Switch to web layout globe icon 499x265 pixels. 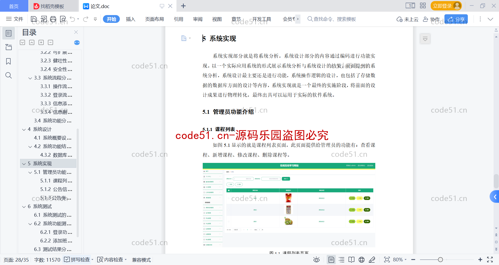point(362,260)
